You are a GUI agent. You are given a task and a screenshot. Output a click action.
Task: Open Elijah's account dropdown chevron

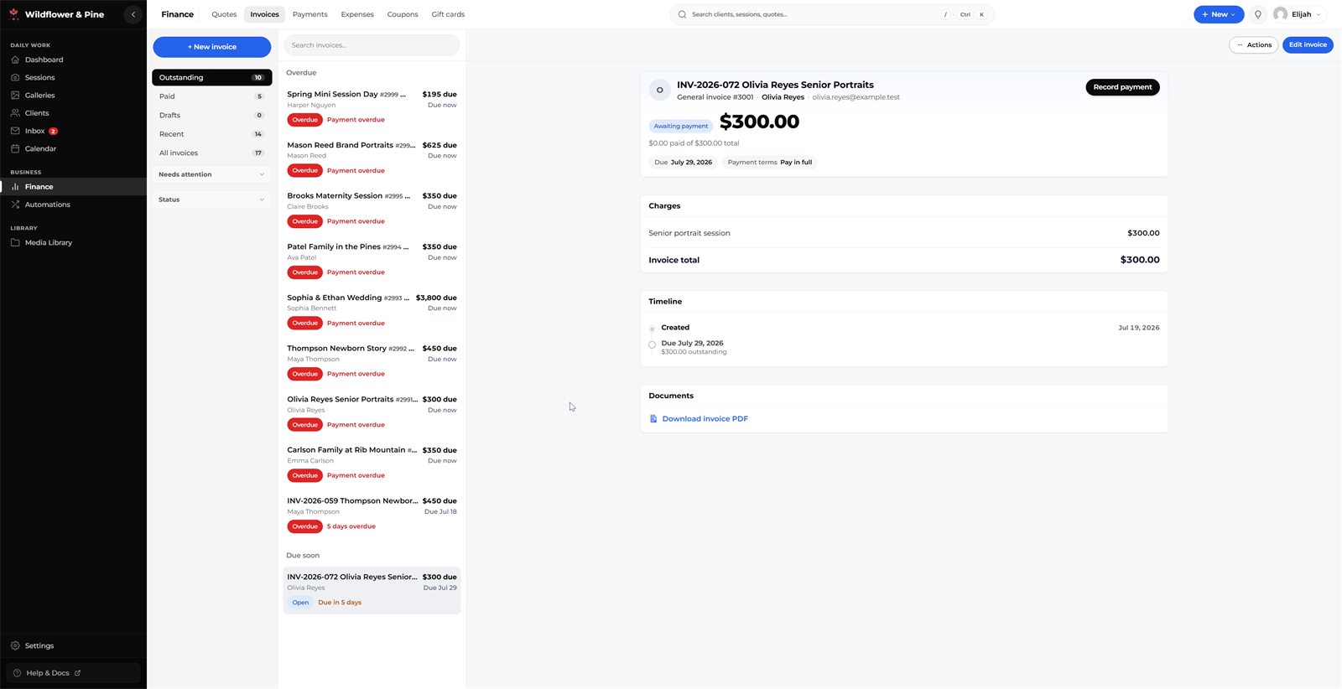coord(1319,14)
